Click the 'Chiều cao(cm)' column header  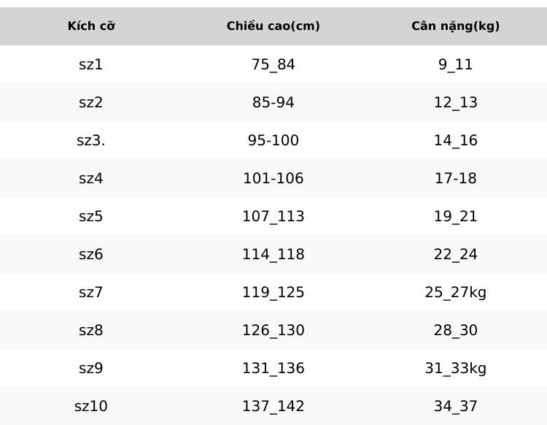273,26
